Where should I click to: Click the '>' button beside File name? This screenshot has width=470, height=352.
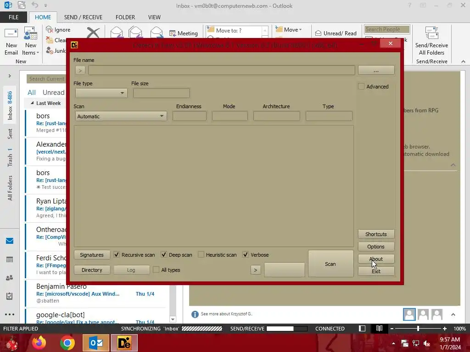(x=80, y=70)
